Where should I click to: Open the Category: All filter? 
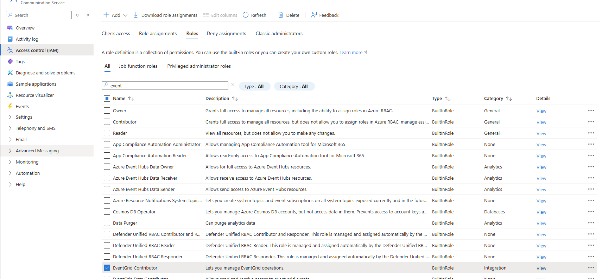[294, 86]
